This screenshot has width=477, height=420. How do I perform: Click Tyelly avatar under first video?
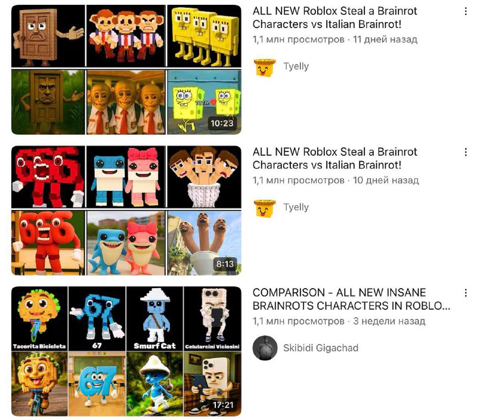pyautogui.click(x=265, y=67)
